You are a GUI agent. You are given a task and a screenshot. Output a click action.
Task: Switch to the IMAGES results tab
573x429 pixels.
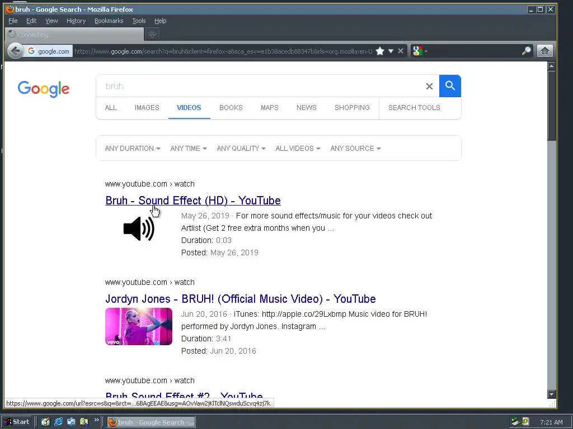147,108
